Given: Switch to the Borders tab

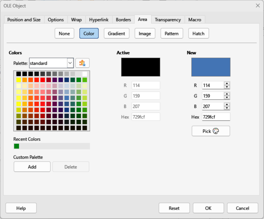Looking at the screenshot, I should click(x=123, y=20).
